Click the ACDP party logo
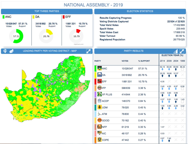This screenshot has height=144, width=190. (x=99, y=101)
